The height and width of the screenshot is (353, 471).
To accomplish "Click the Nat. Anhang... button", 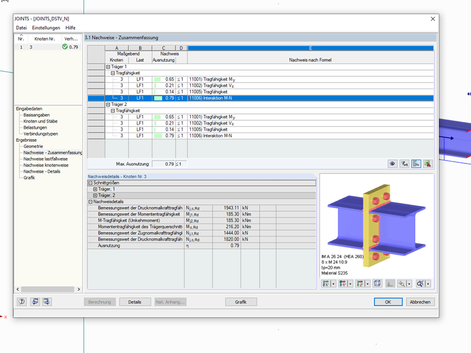I will point(170,302).
